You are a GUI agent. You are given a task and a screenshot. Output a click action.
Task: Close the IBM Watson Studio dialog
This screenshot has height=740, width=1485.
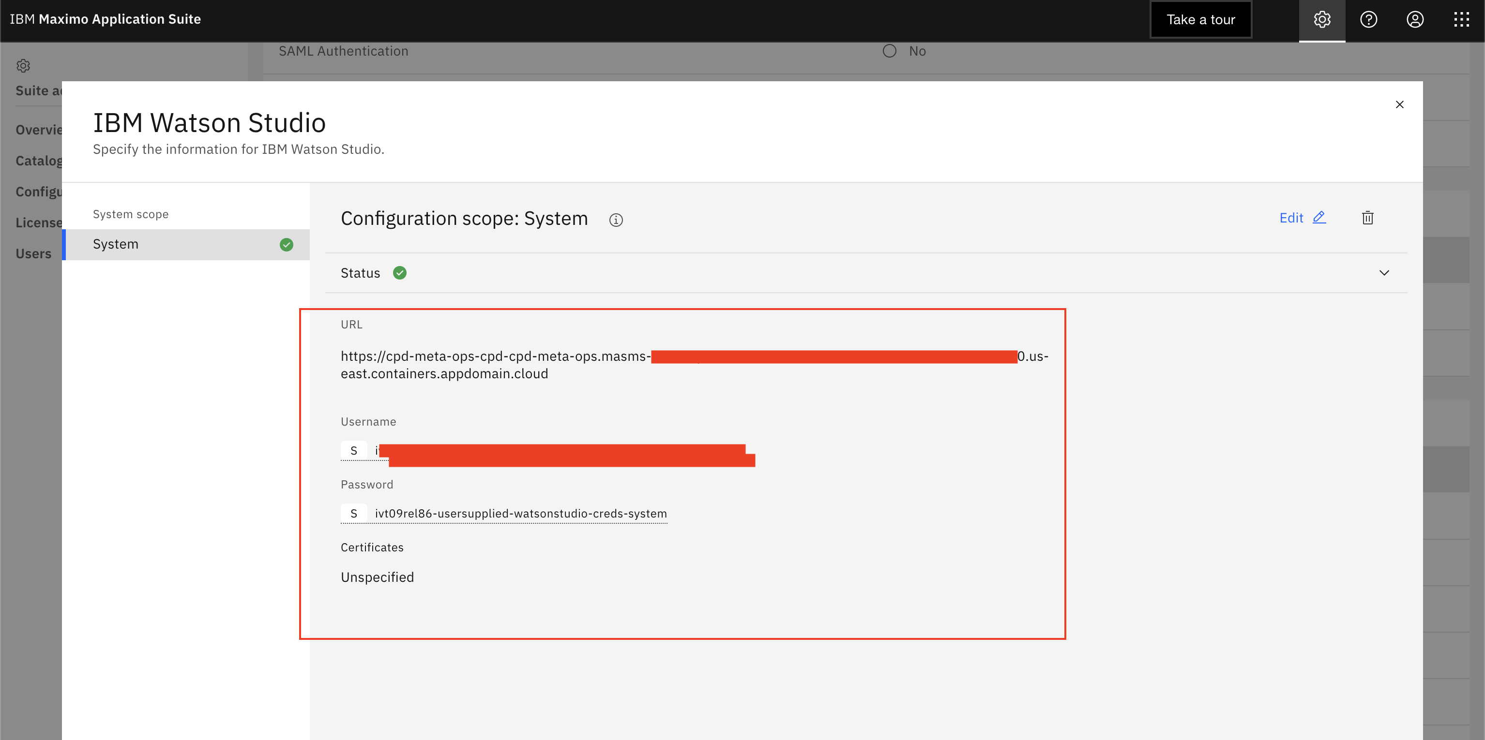pos(1400,104)
